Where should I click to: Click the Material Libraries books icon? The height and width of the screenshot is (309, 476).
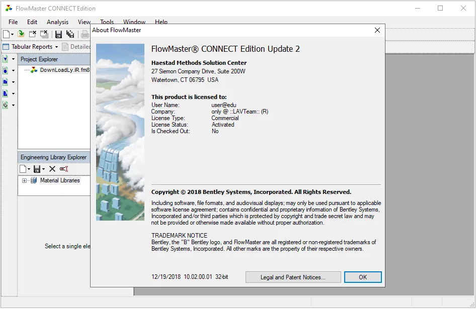pos(34,180)
